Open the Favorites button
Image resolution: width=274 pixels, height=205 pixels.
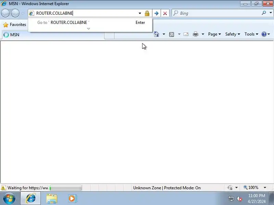(15, 25)
